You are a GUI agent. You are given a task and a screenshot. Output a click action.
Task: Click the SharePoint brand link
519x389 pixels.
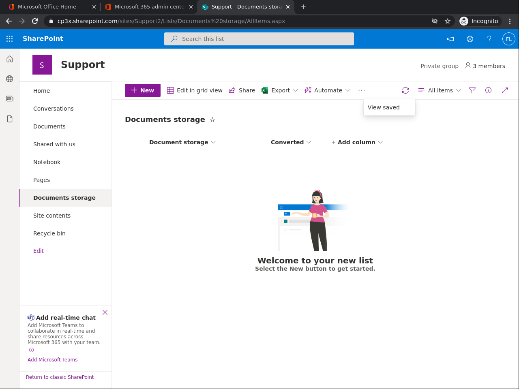(x=43, y=39)
